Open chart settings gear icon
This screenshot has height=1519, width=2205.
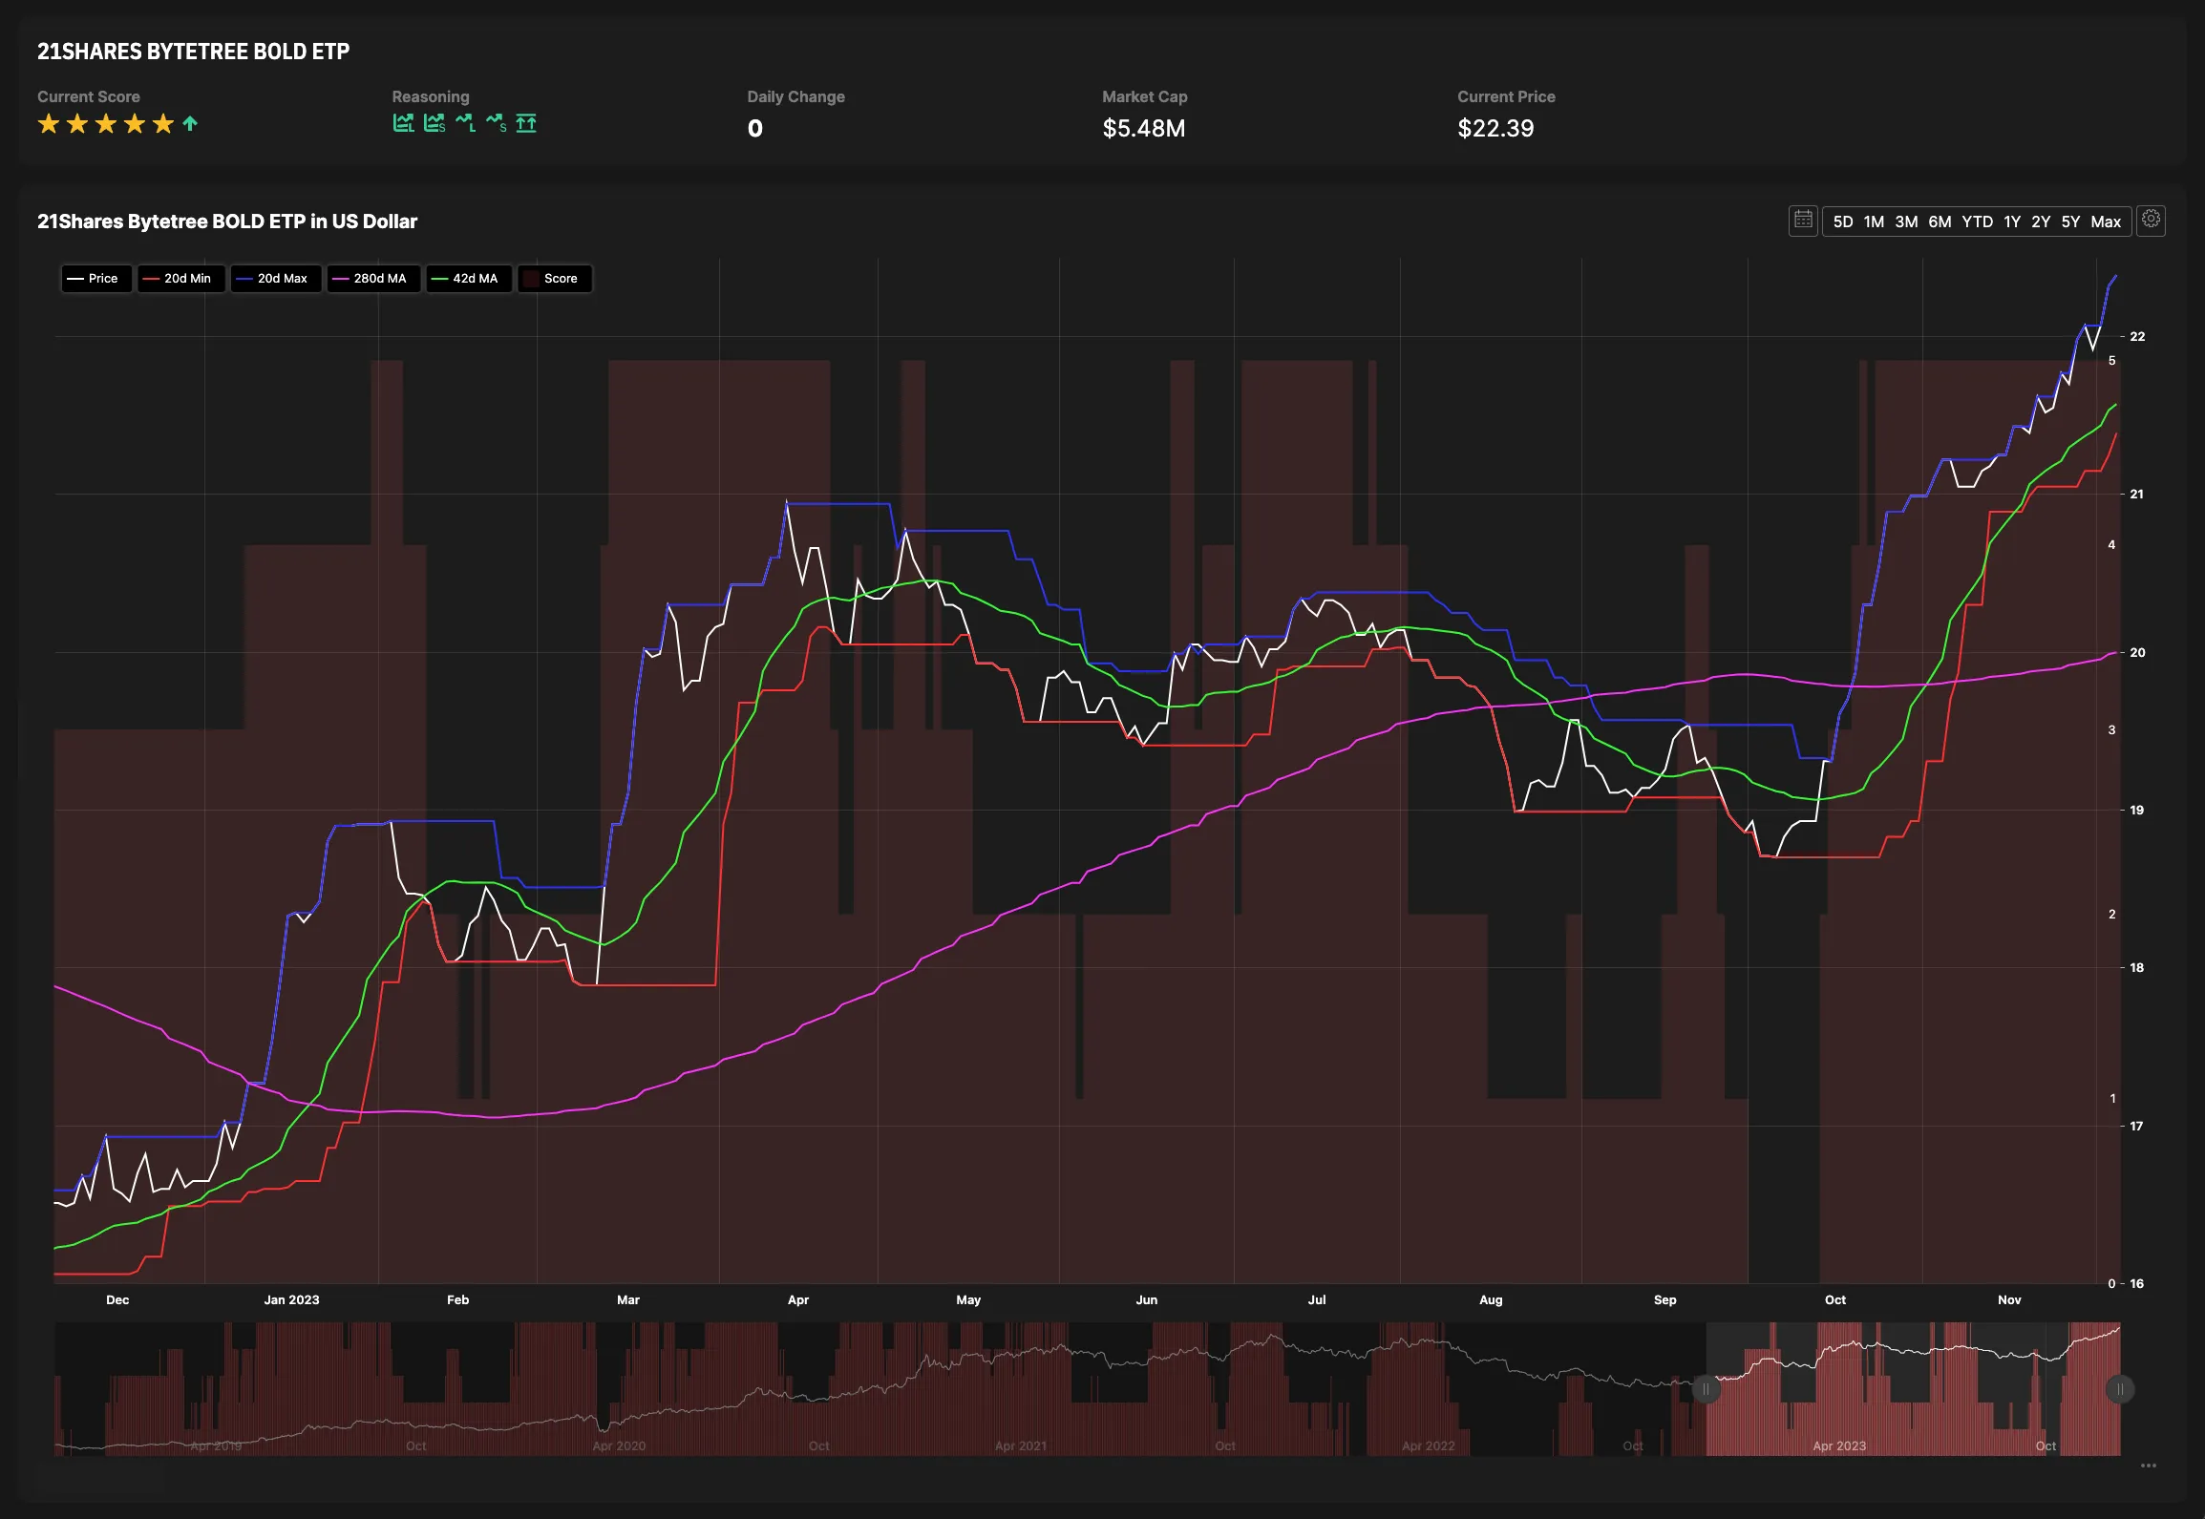click(2151, 221)
